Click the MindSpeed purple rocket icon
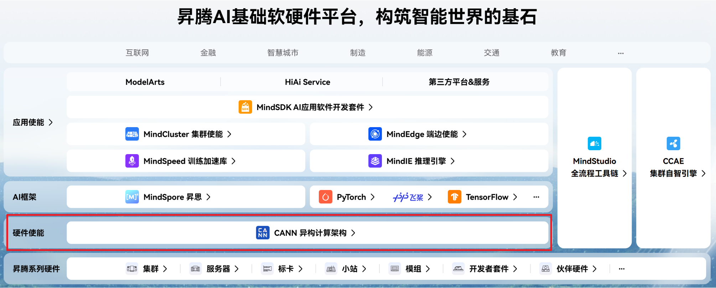The width and height of the screenshot is (716, 288). point(132,161)
